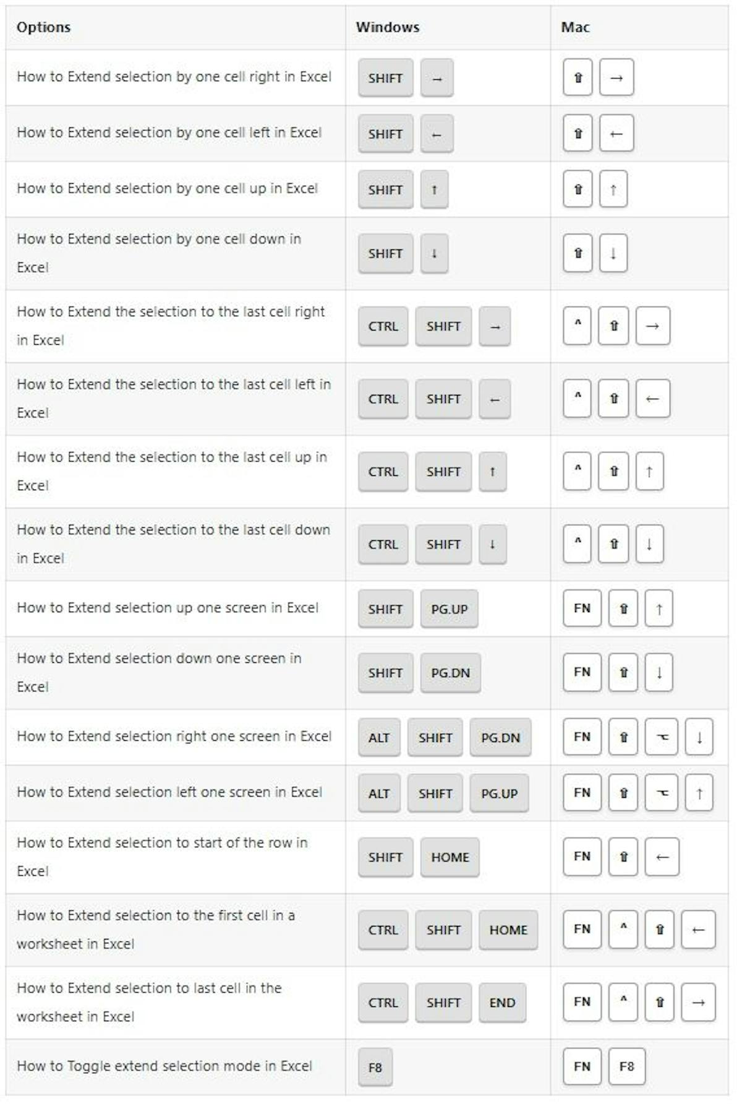Click the 'Mac' column header
This screenshot has width=742, height=1106.
[575, 27]
